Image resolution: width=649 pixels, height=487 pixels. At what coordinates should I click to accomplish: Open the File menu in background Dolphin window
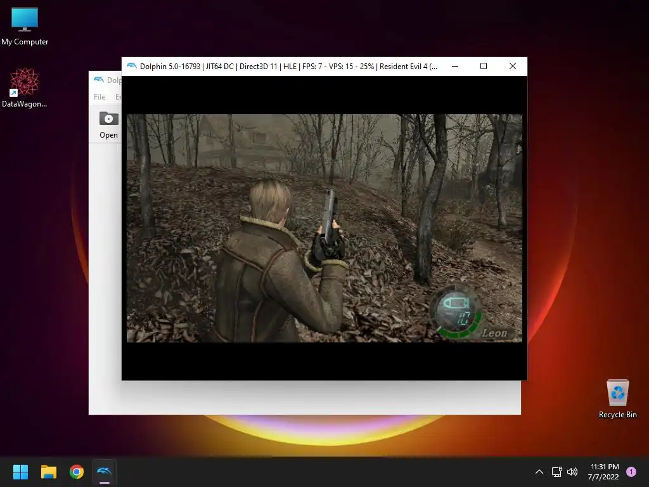click(100, 97)
